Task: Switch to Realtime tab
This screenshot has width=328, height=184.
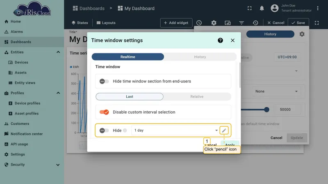Action: (x=128, y=57)
